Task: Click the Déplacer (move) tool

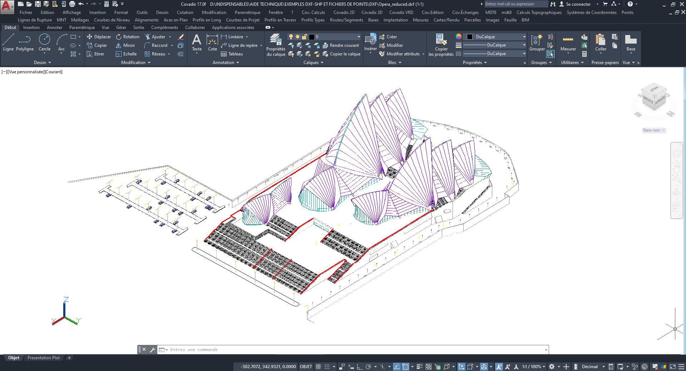Action: pos(99,37)
